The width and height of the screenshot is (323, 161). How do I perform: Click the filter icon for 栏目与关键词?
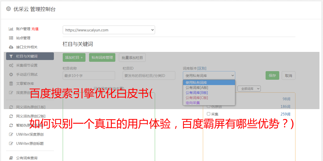point(11,56)
